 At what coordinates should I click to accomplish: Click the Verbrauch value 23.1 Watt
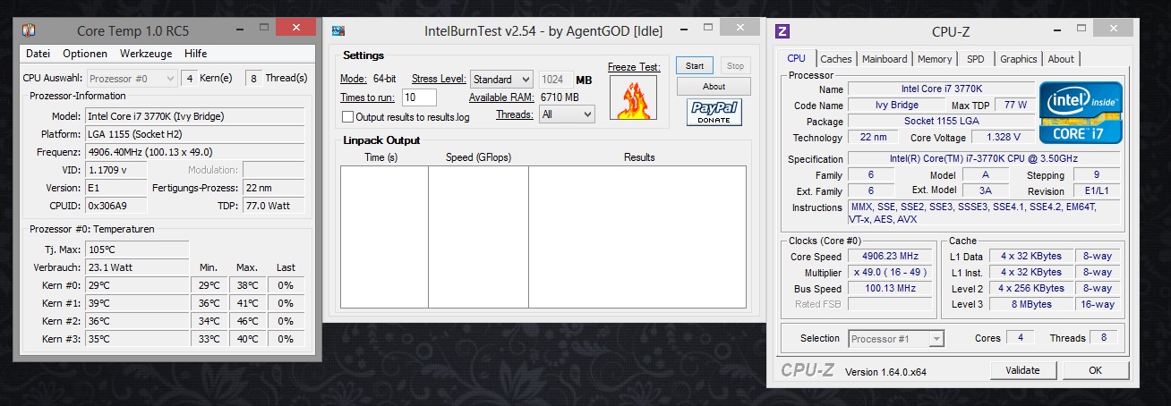pos(137,267)
